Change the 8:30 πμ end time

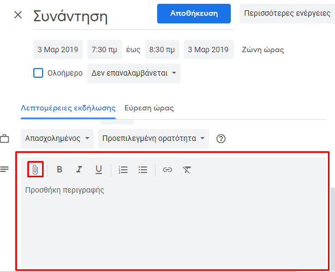click(162, 50)
